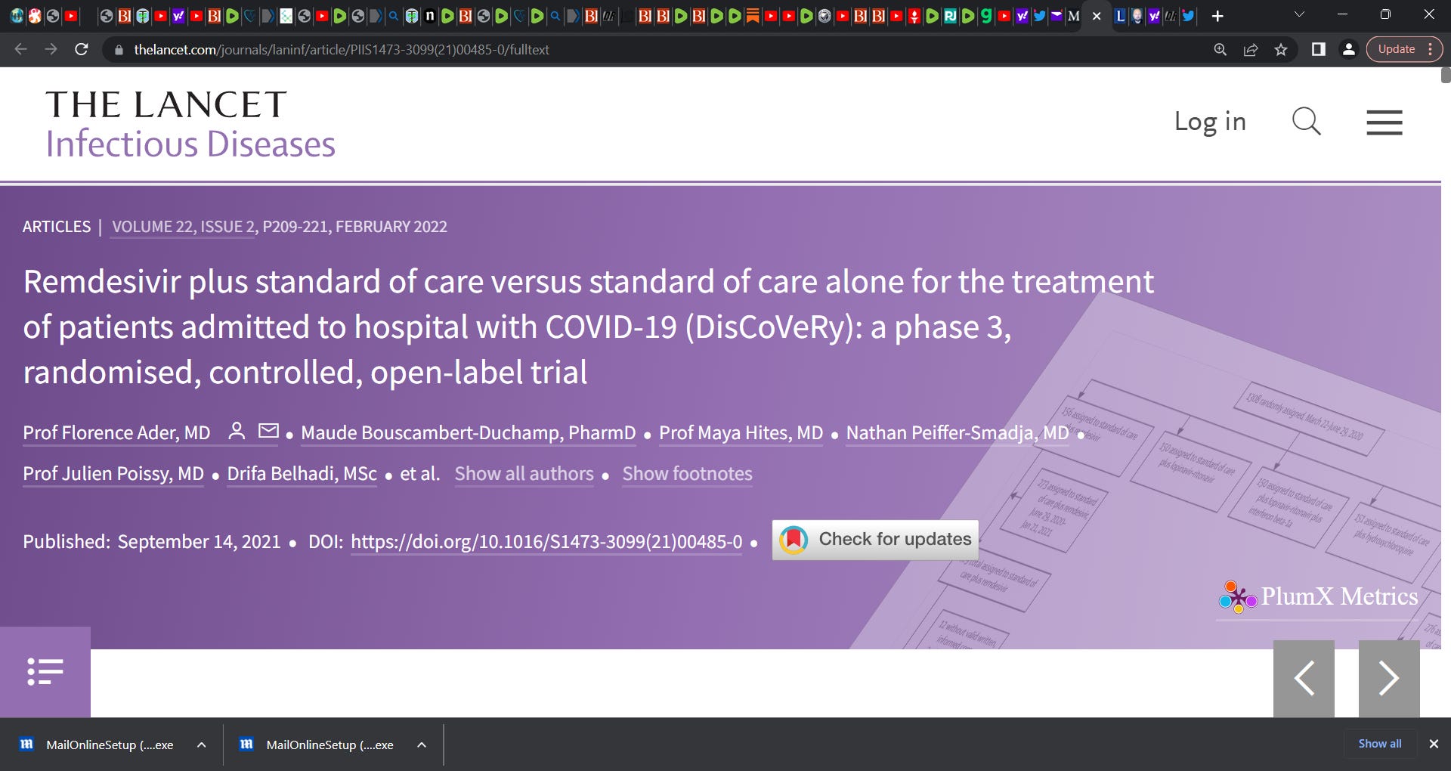This screenshot has height=771, width=1451.
Task: Open Drifa Belhadi's author link
Action: pyautogui.click(x=302, y=474)
